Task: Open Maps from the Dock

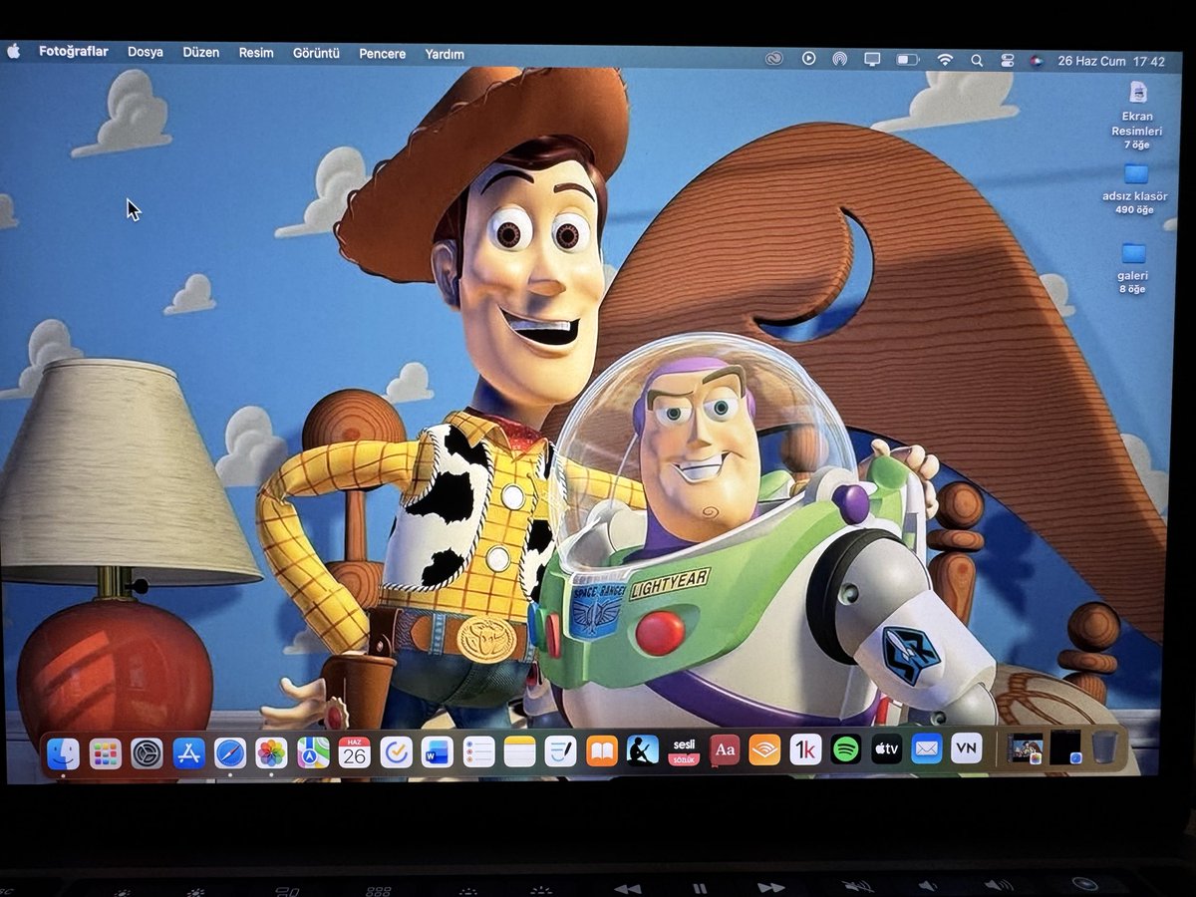Action: point(313,752)
